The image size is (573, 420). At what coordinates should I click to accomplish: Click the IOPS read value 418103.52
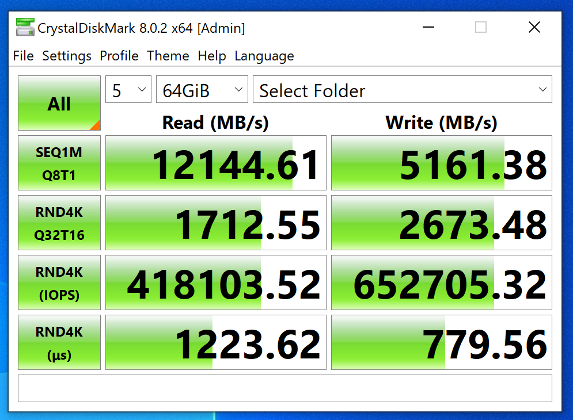(x=216, y=282)
